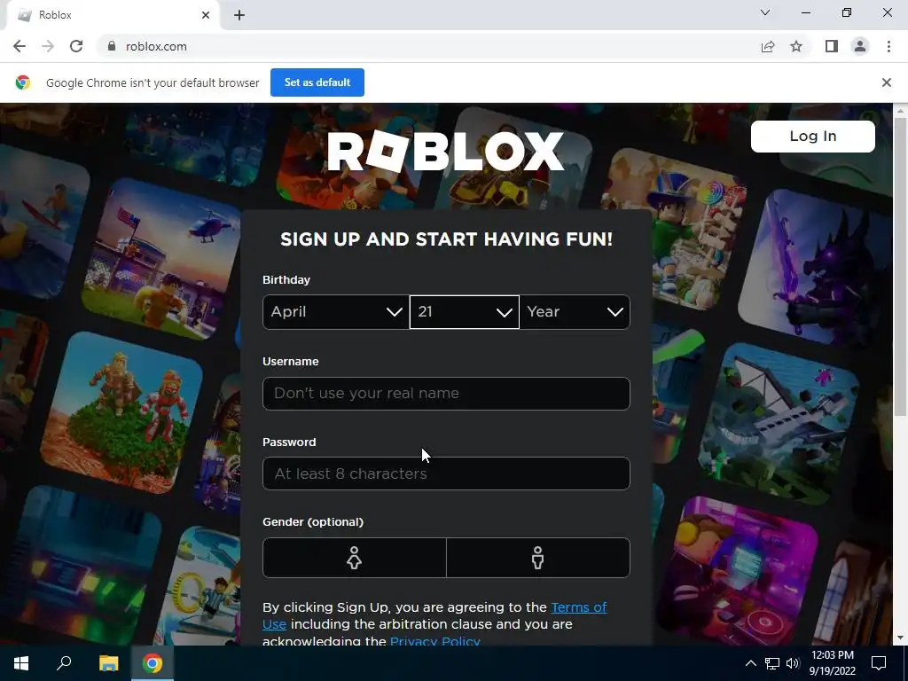The width and height of the screenshot is (908, 681).
Task: Open the Chrome three-dot menu
Action: point(888,46)
